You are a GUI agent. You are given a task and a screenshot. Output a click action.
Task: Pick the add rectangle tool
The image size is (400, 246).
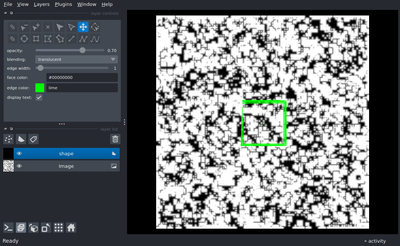(36, 39)
